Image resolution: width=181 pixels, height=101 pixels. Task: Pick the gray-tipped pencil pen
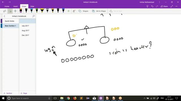pyautogui.click(x=48, y=11)
